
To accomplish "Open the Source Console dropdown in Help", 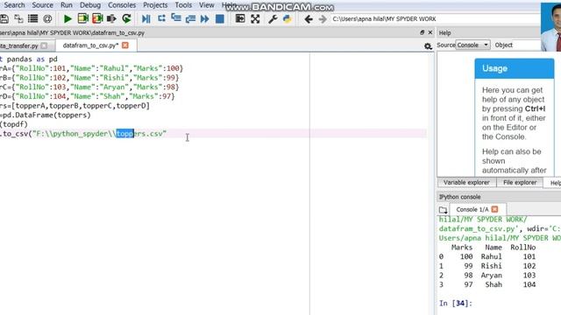I will pos(472,45).
